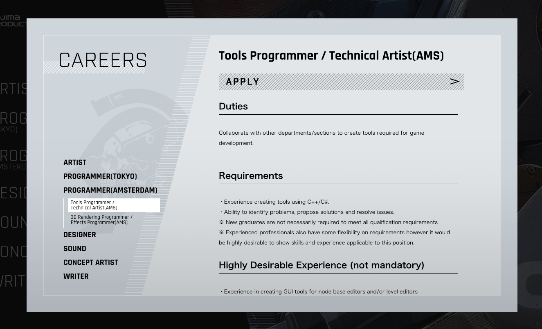Open the DESIGNER category in sidebar
542x329 pixels.
click(x=80, y=235)
